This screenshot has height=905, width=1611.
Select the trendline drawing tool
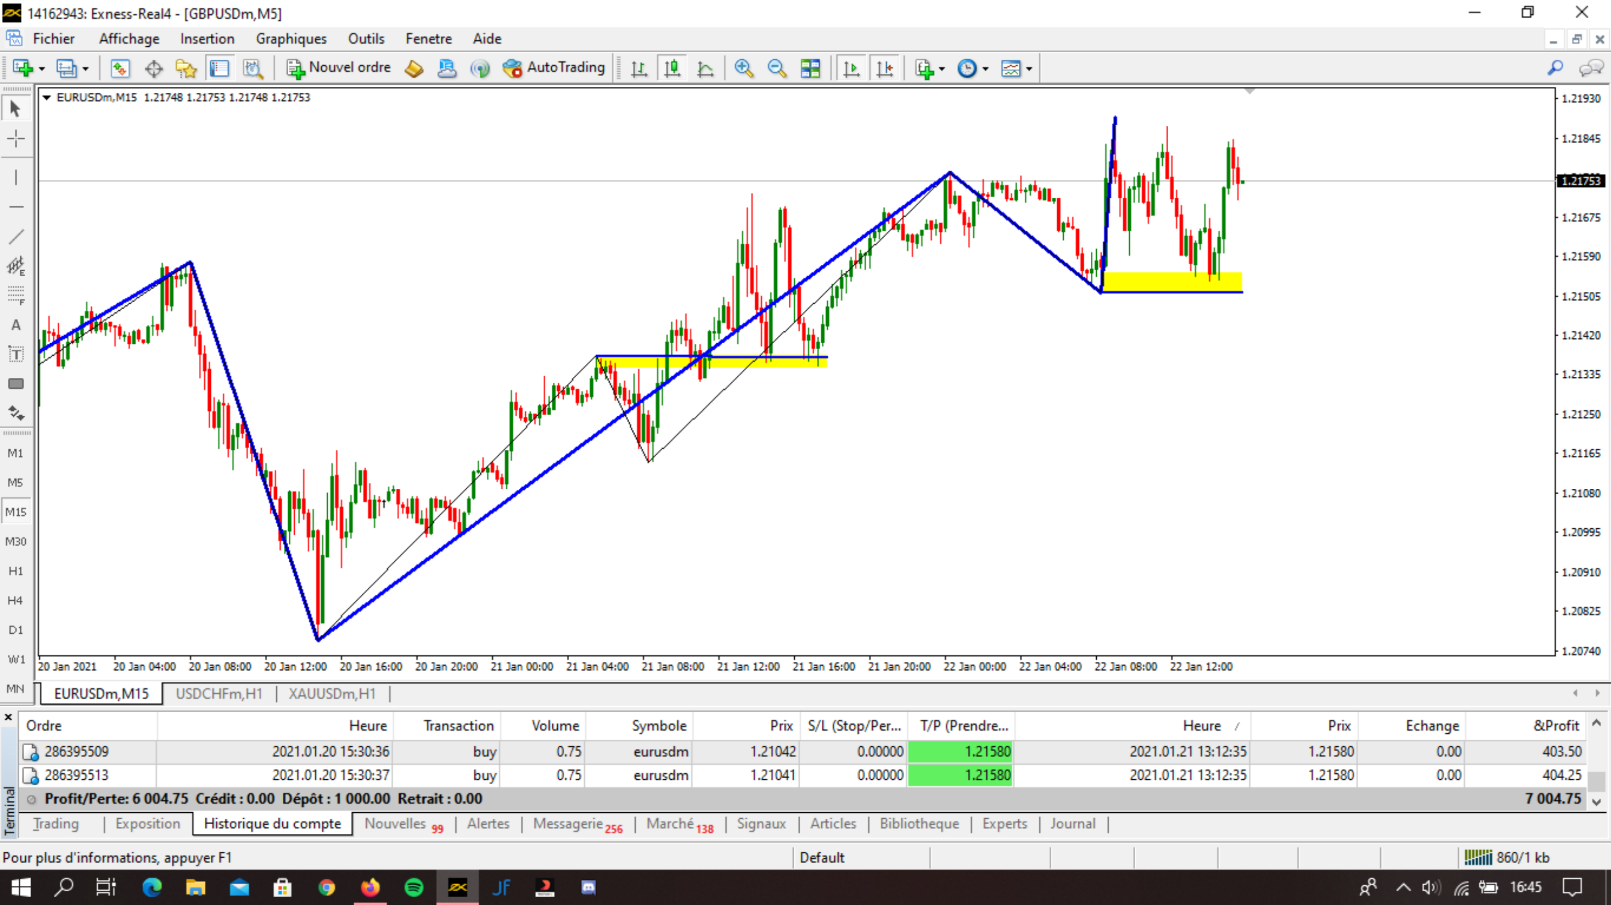(x=16, y=236)
